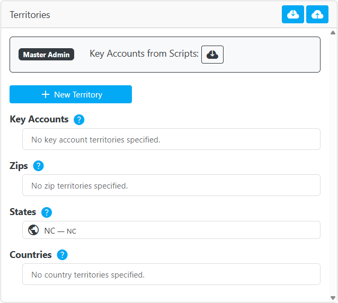This screenshot has width=338, height=303.
Task: Open help for Key Accounts
Action: click(x=79, y=120)
